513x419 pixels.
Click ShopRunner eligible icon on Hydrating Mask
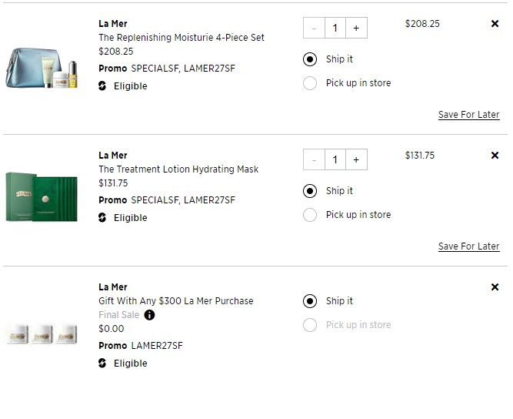click(x=102, y=217)
